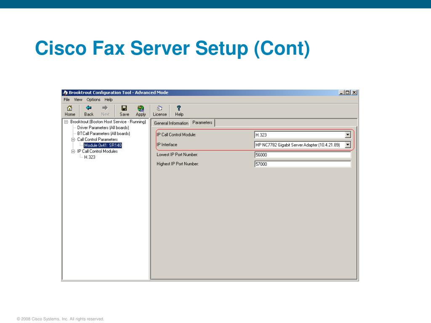Go Back using the blue arrow icon
Viewport: 431px width, 323px height.
point(88,108)
